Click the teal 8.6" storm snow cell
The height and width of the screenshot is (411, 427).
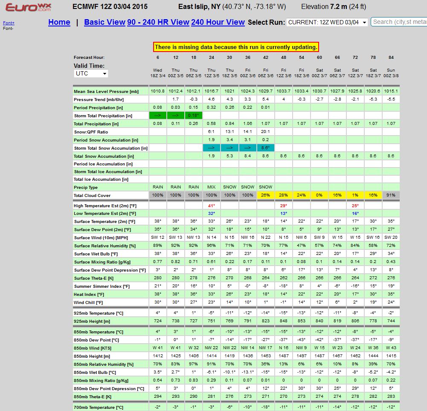click(265, 148)
